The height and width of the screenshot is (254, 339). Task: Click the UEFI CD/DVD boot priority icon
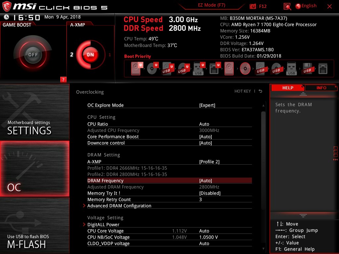[152, 68]
